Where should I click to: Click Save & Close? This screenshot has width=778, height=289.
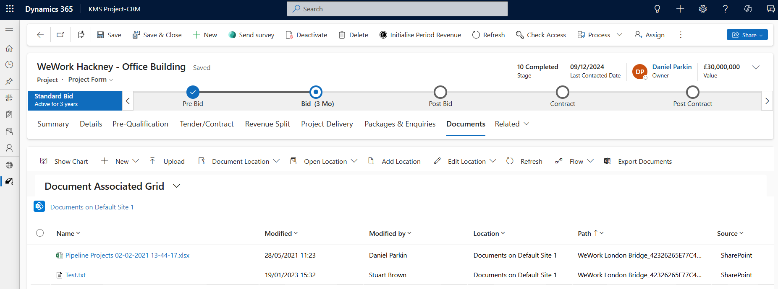[157, 35]
